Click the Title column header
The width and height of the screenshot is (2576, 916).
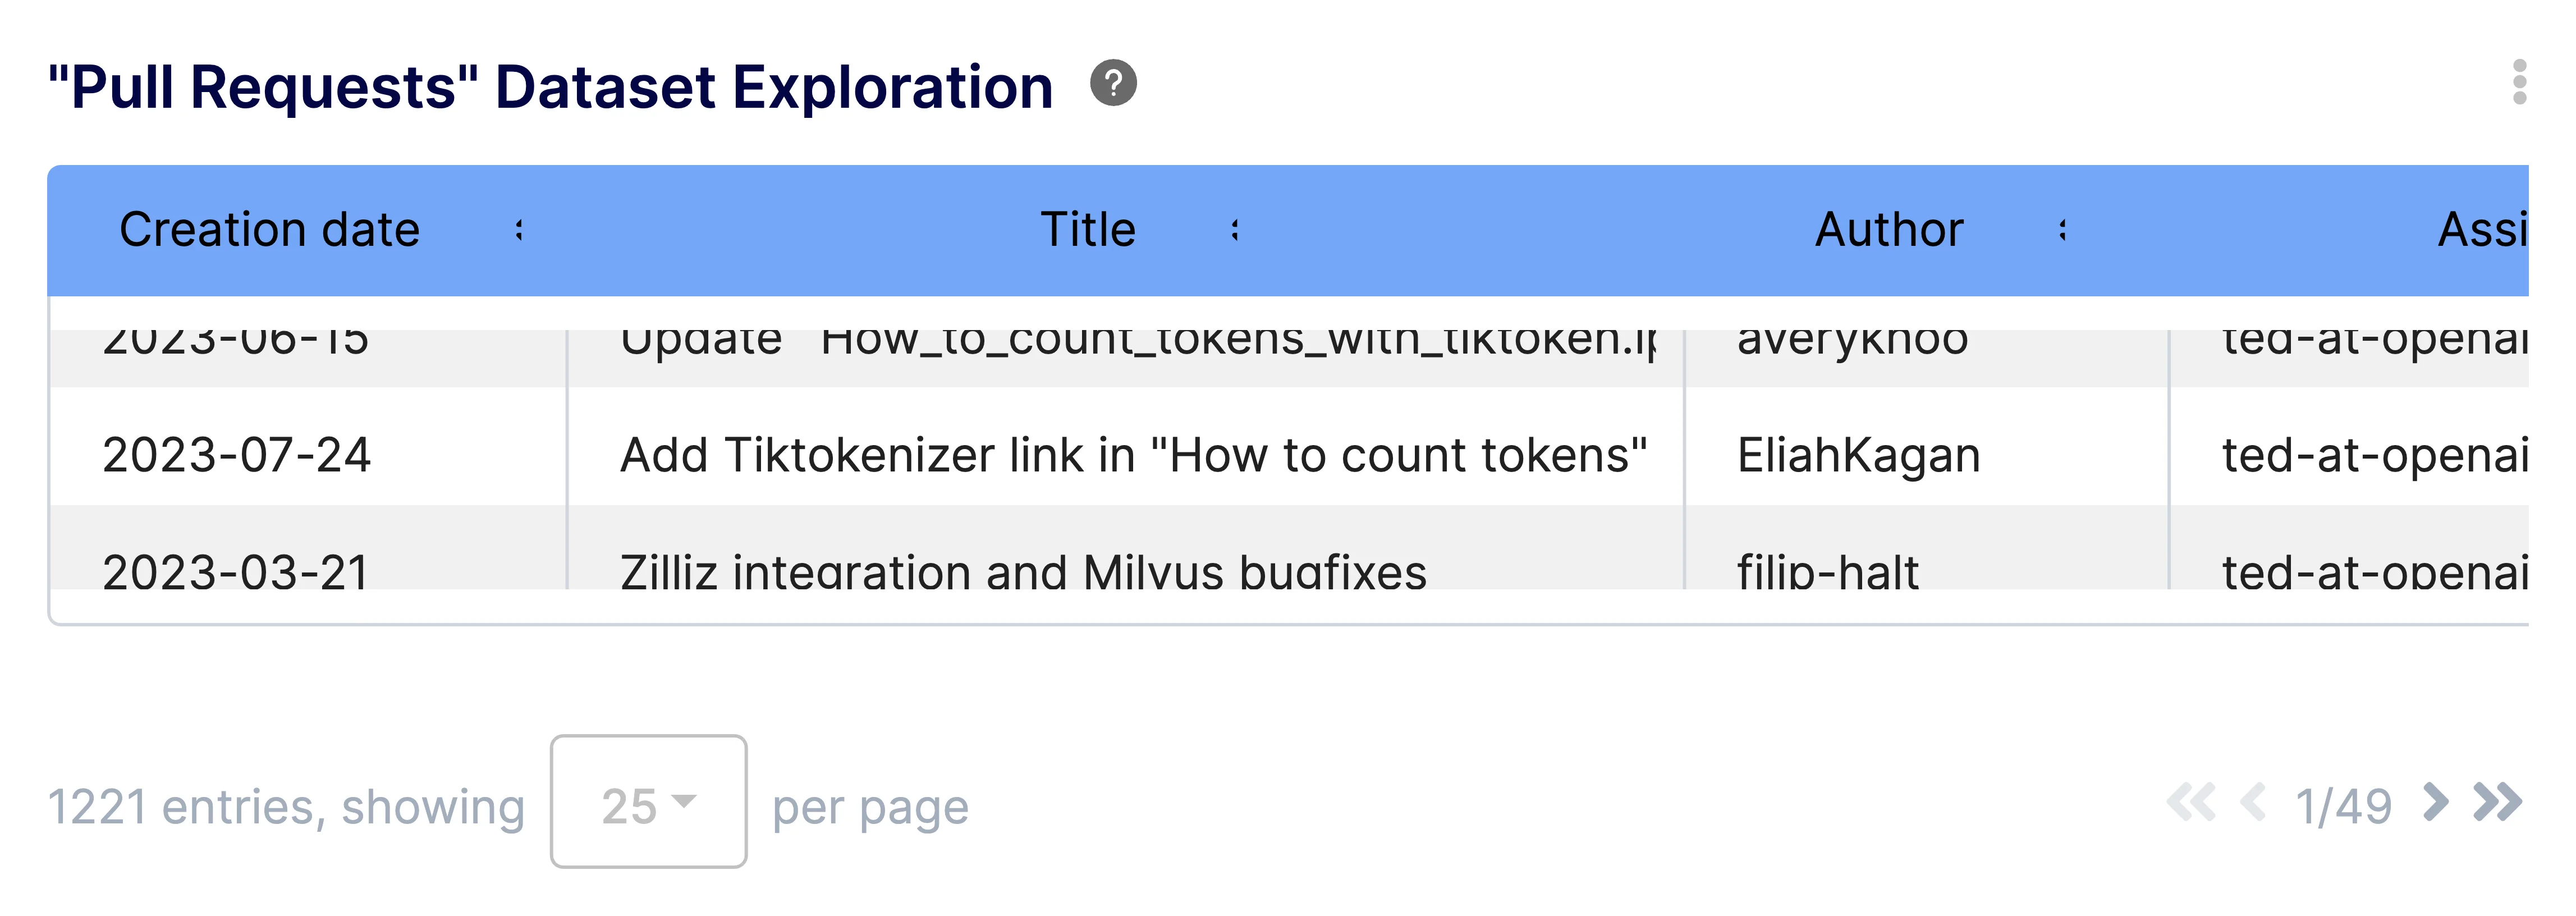pyautogui.click(x=1088, y=230)
